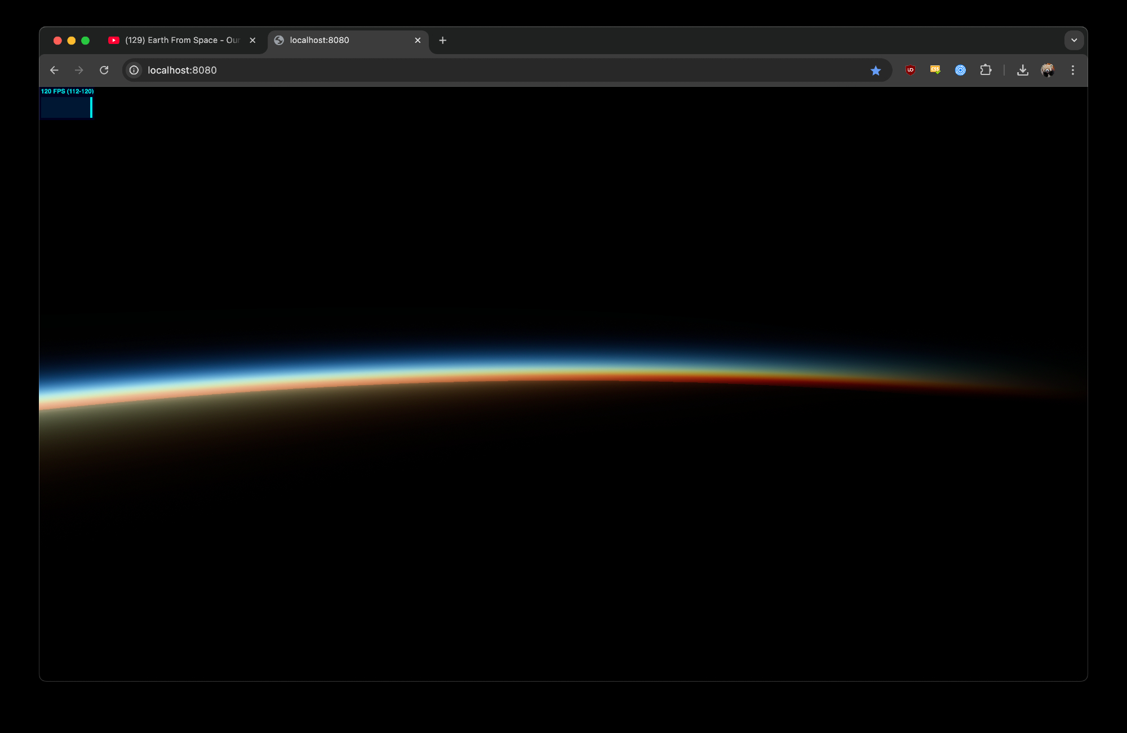View site information for localhost
The image size is (1127, 733).
coord(134,70)
